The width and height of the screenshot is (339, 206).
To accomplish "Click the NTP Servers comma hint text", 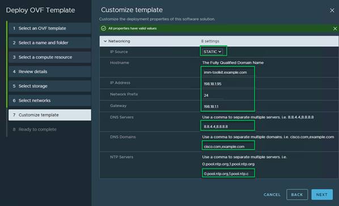I will tap(244, 160).
